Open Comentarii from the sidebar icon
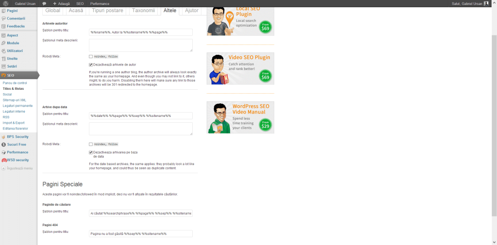Viewport: 497px width, 245px height. pos(3,18)
